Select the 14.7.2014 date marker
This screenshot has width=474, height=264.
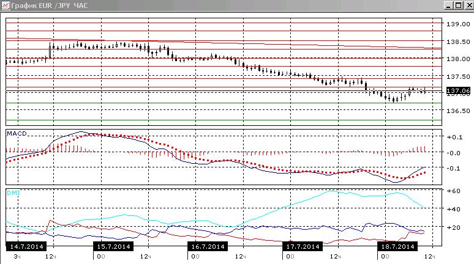point(26,246)
